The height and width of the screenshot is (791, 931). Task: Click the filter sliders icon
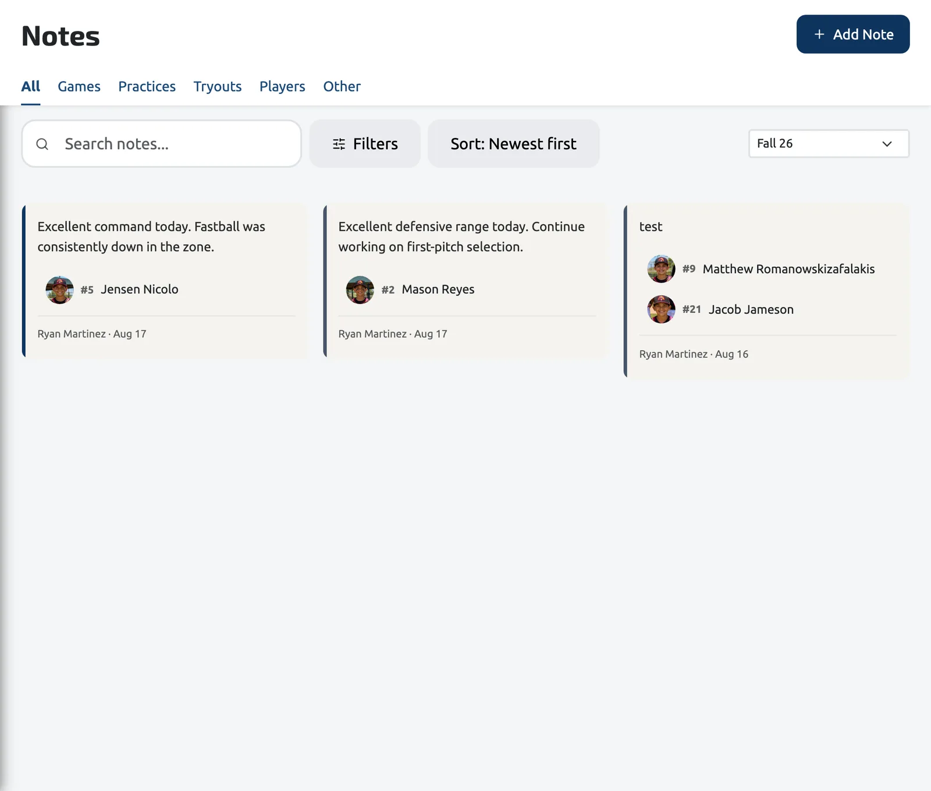click(x=339, y=144)
